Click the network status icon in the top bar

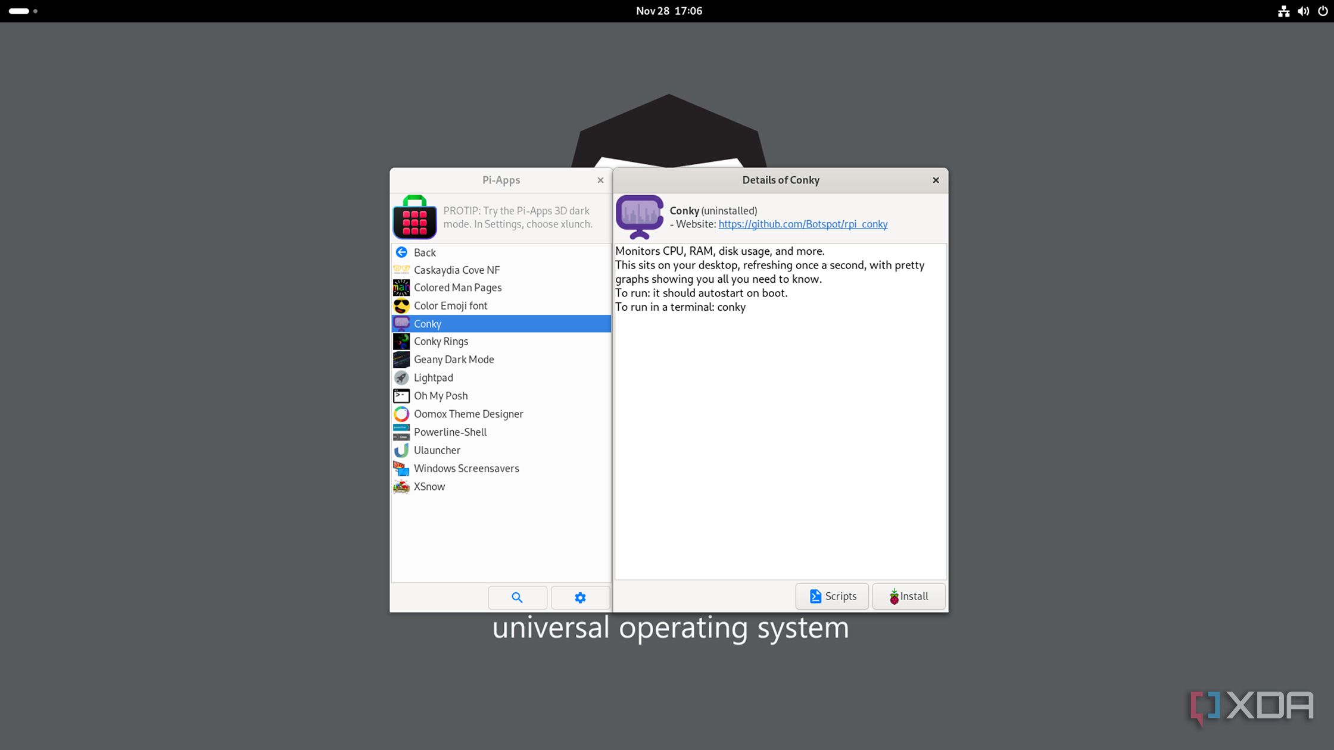1283,11
